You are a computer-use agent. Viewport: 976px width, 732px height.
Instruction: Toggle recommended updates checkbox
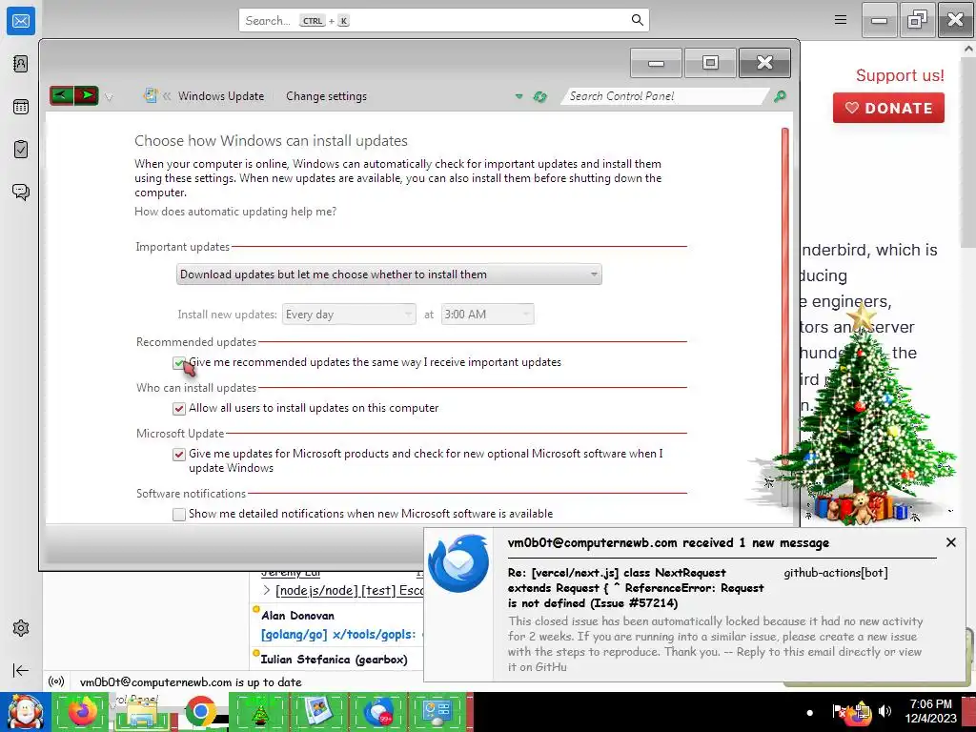coord(178,363)
